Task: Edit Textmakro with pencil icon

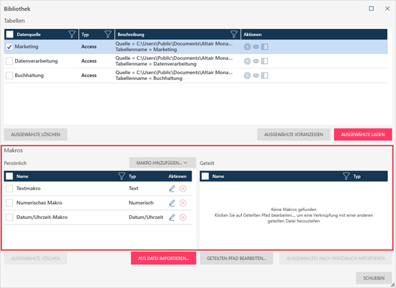Action: [x=172, y=189]
